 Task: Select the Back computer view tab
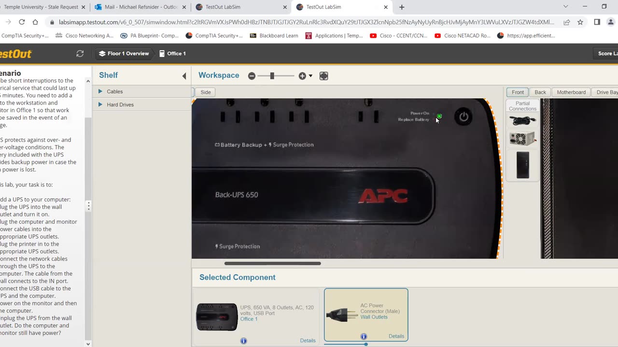(540, 92)
